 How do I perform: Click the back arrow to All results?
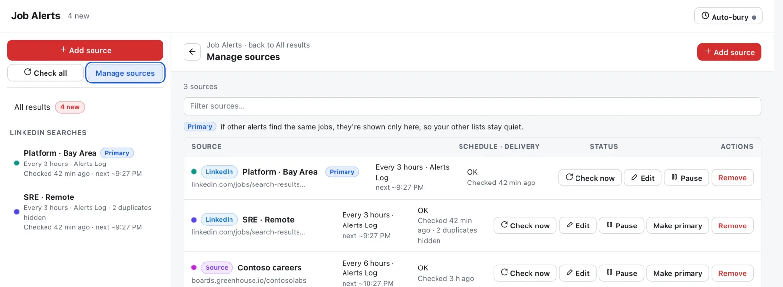tap(192, 51)
